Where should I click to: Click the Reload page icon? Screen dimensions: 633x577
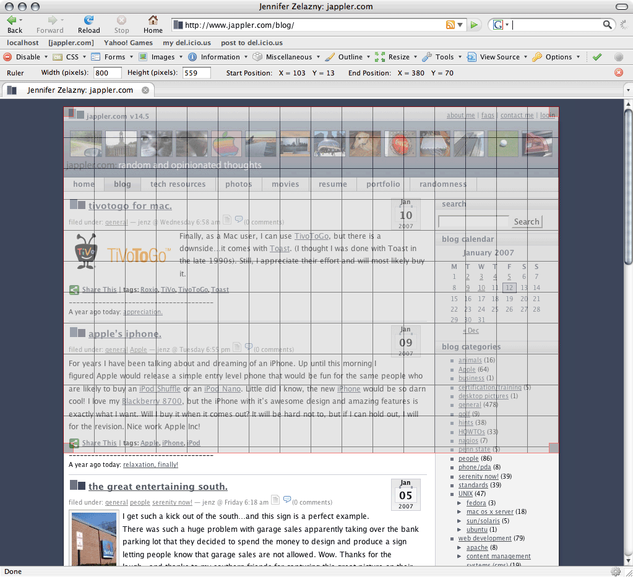tap(88, 20)
